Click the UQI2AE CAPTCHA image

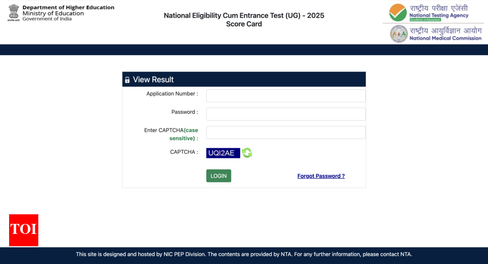(x=223, y=153)
